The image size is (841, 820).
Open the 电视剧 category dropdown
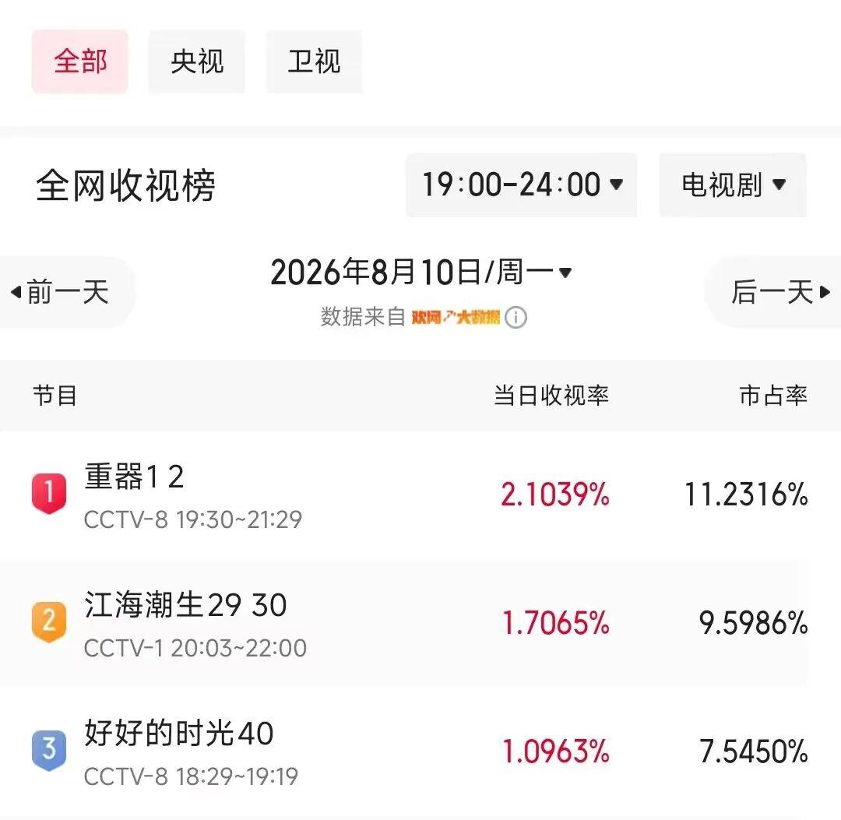point(733,185)
